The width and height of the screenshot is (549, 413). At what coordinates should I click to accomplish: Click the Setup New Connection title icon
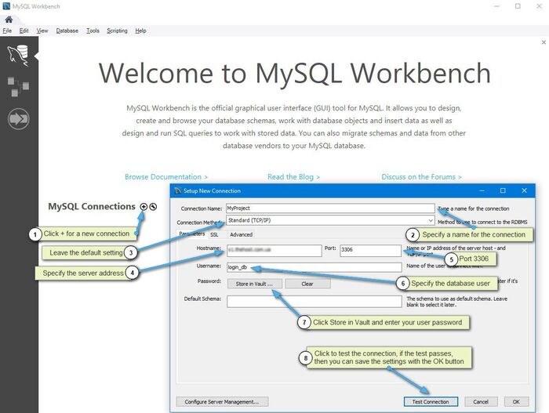178,190
